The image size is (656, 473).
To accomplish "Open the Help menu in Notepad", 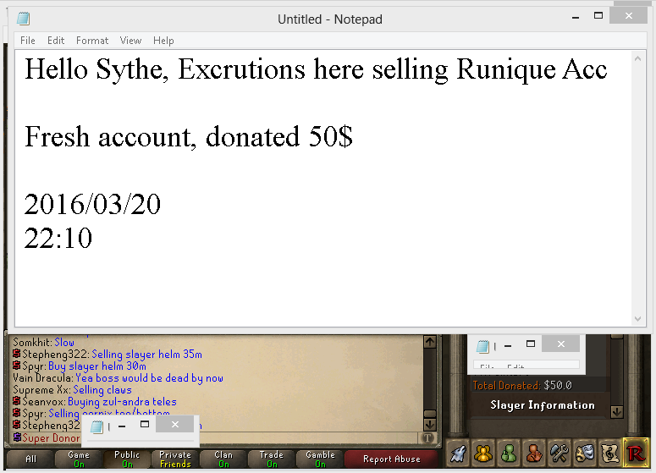I will coord(163,41).
